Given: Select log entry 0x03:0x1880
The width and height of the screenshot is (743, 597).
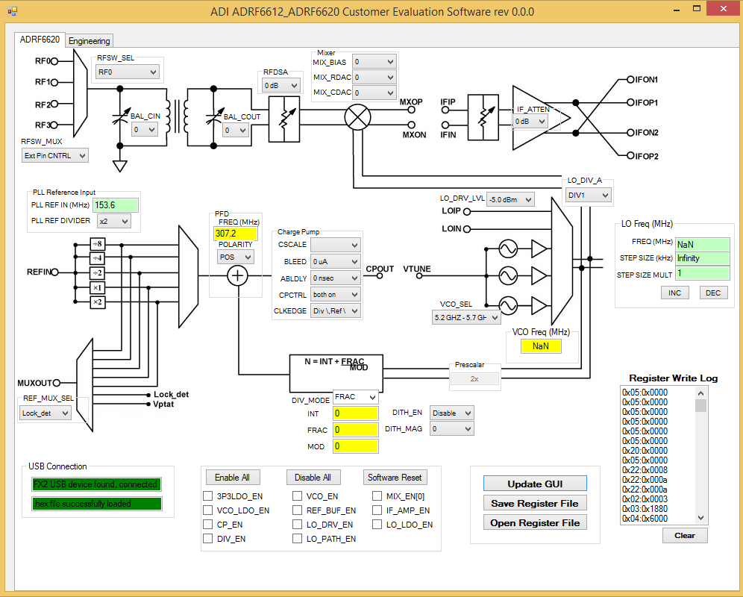Looking at the screenshot, I should click(x=645, y=509).
